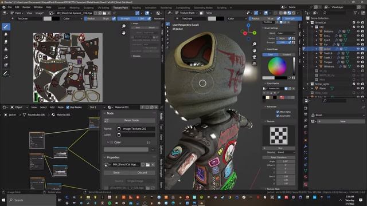Toggle Shred Cat collection exclude checkbox

354,22
